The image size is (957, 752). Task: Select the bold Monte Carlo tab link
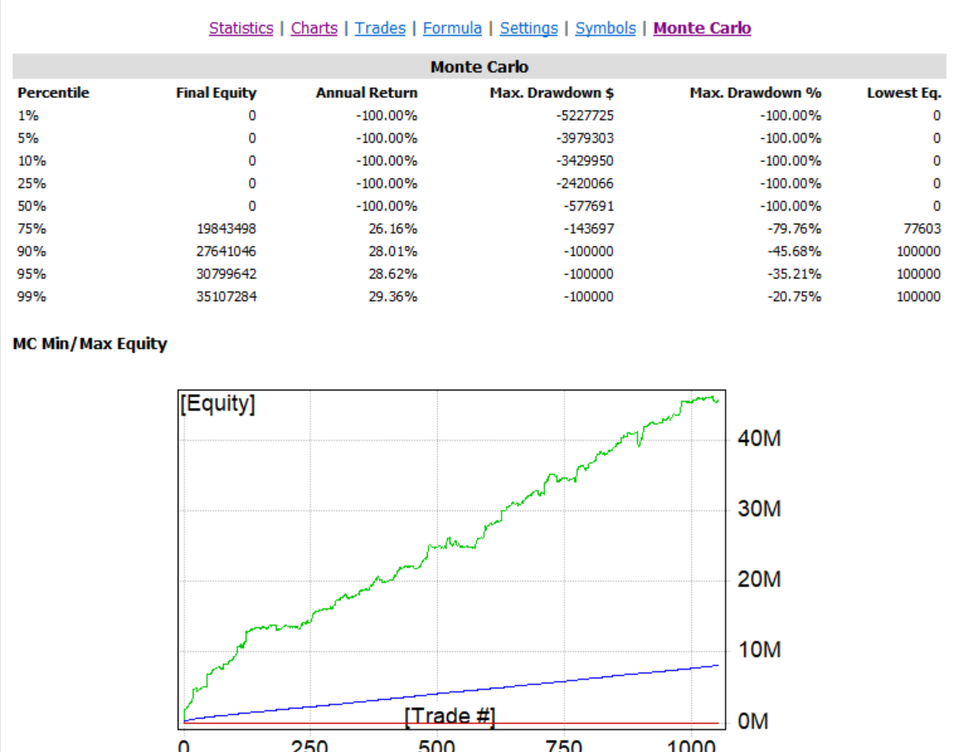click(x=702, y=29)
